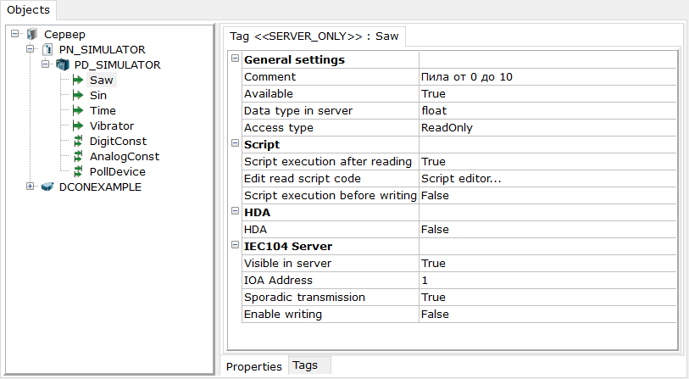Select the PollDevice tag in tree
The width and height of the screenshot is (689, 379).
point(117,172)
